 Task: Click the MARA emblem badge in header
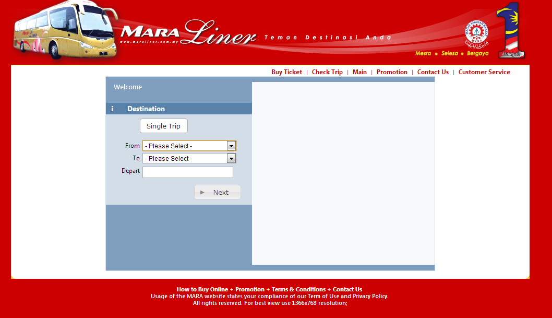click(477, 34)
